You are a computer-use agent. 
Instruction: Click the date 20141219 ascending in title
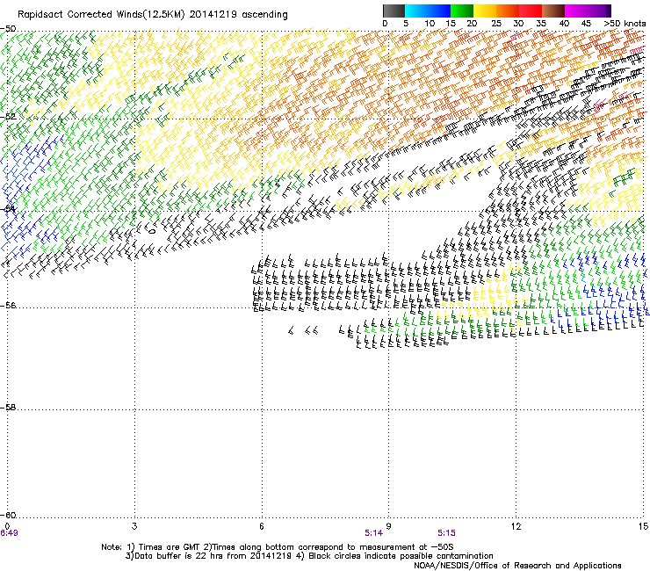click(238, 15)
